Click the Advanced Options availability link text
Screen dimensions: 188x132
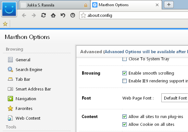point(146,52)
